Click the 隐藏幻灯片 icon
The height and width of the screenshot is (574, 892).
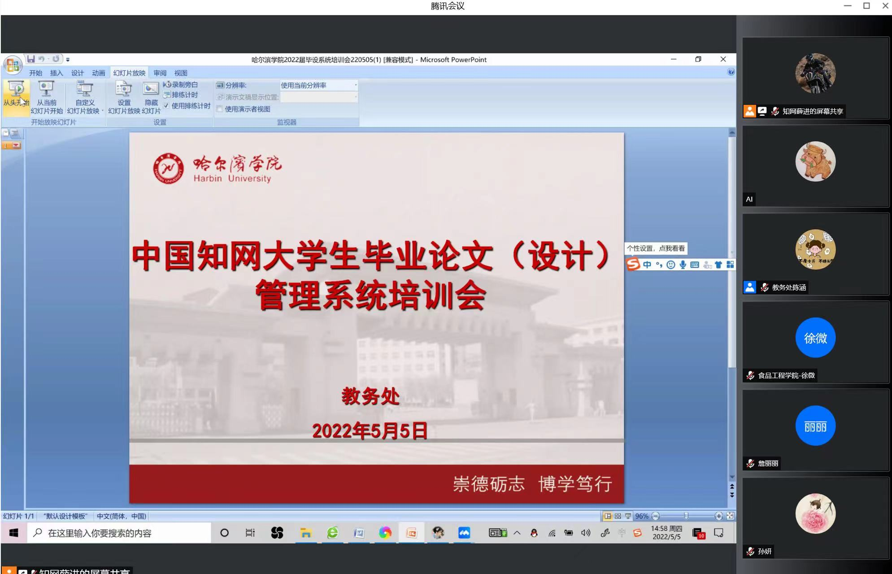[151, 89]
